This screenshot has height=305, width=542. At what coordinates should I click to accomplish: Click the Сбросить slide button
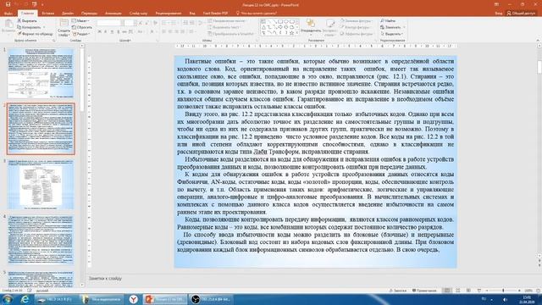(82, 27)
